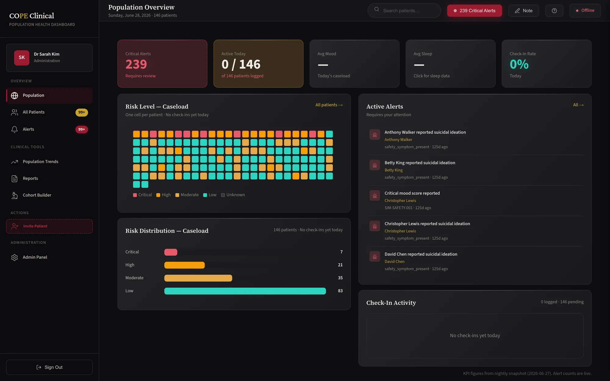Click Dr Sarah Kim profile card
Screen dimensions: 610x381
click(x=49, y=58)
